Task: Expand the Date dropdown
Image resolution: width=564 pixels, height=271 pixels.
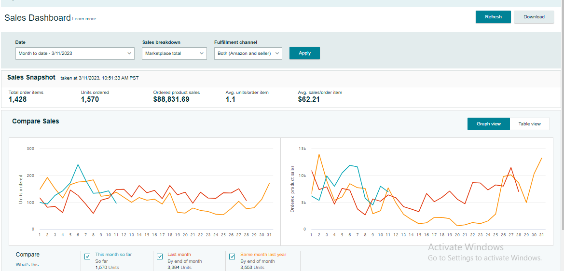Action: pos(75,54)
